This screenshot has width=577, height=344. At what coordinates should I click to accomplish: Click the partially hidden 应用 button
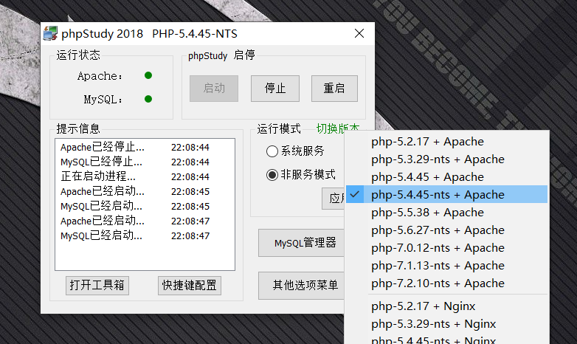pyautogui.click(x=334, y=199)
